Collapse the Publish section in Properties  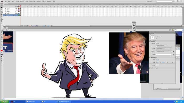[150, 41]
